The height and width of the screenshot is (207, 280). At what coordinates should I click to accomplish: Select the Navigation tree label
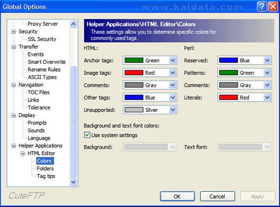pyautogui.click(x=31, y=85)
